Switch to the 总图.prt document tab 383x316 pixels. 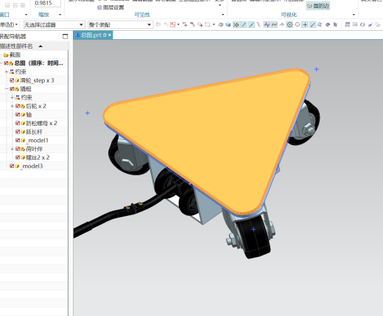click(91, 35)
